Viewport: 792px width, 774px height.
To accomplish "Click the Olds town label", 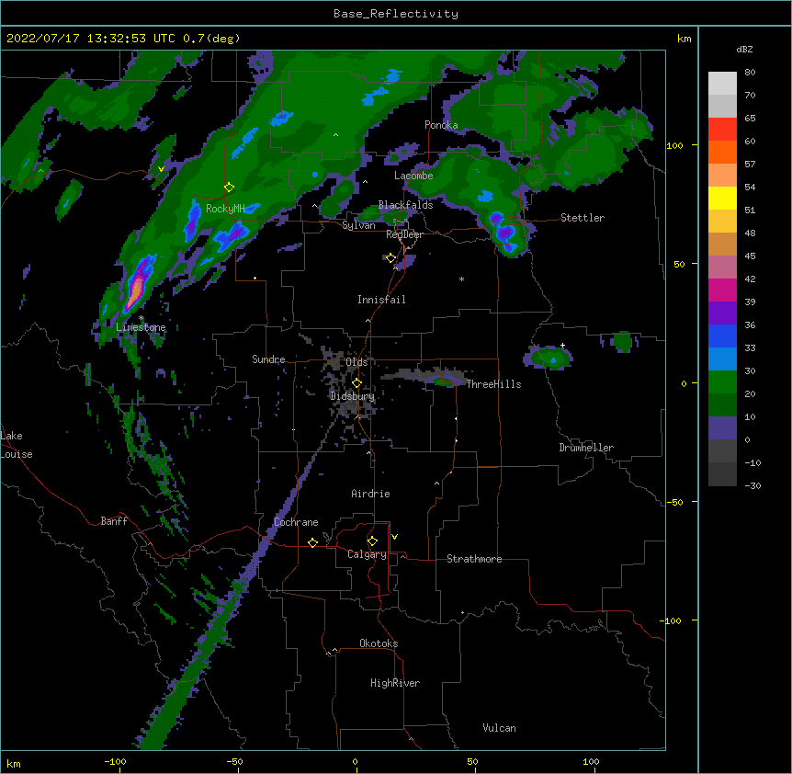I will [356, 362].
